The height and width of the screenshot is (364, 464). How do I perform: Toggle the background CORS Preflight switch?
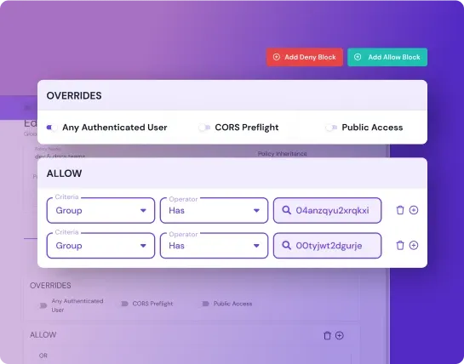click(x=124, y=304)
